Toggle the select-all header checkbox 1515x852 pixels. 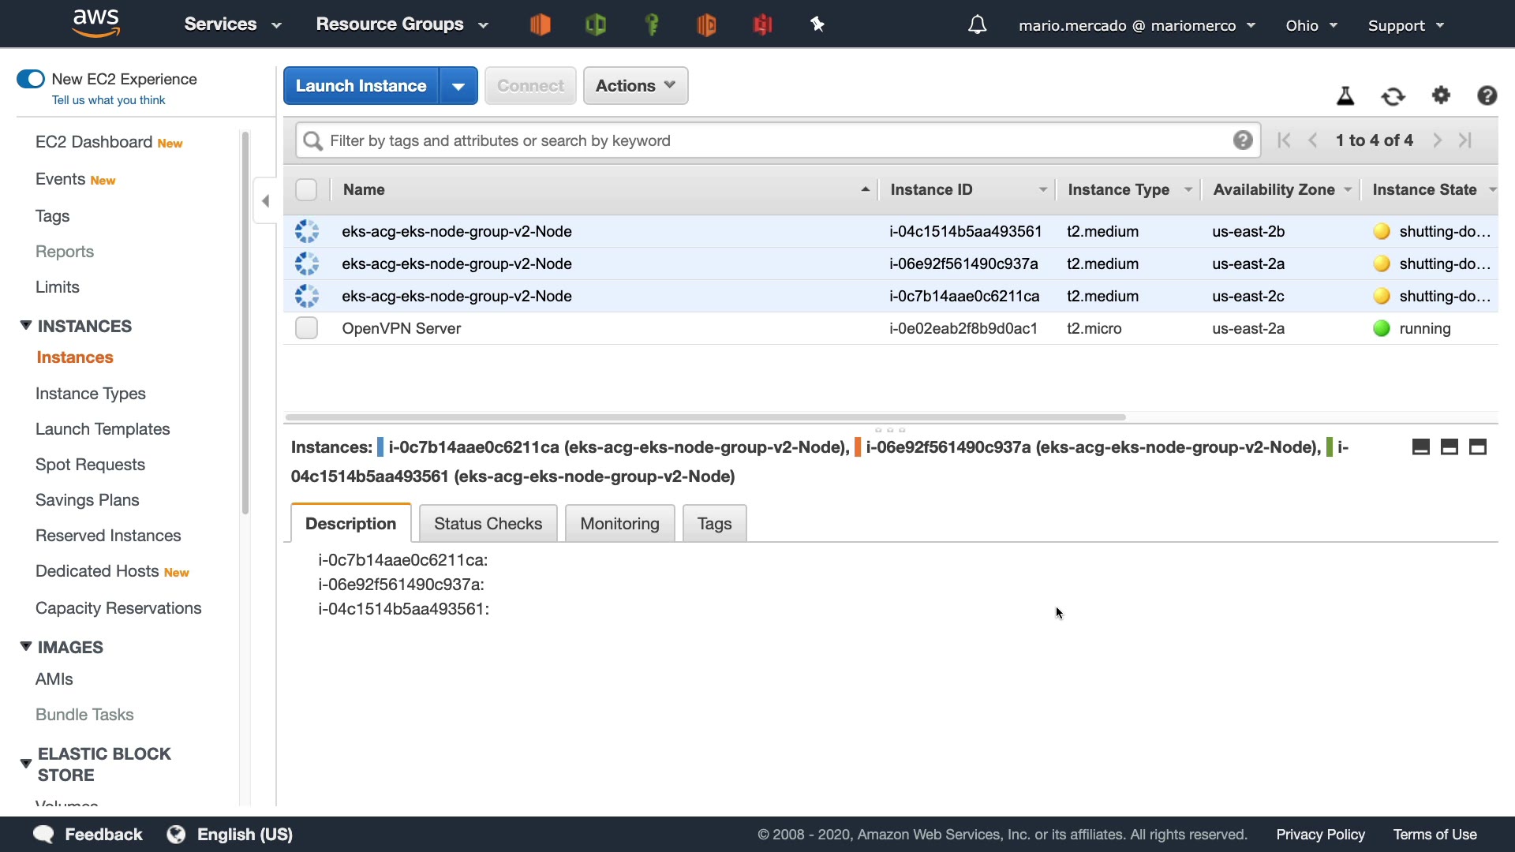[x=306, y=189]
